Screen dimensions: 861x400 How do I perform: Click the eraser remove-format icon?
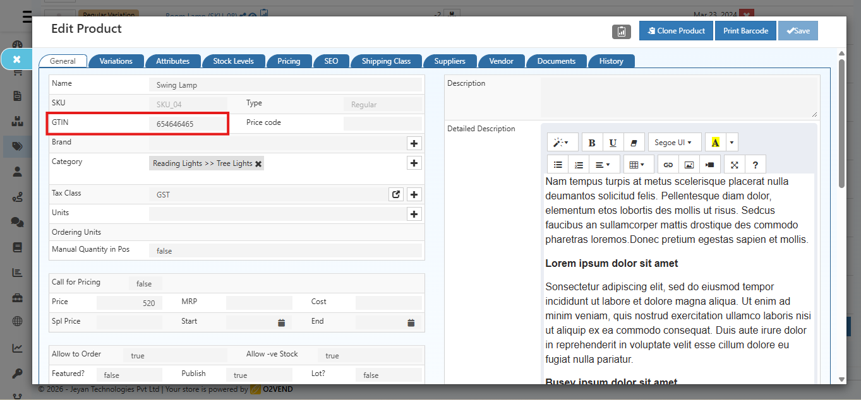(x=634, y=143)
